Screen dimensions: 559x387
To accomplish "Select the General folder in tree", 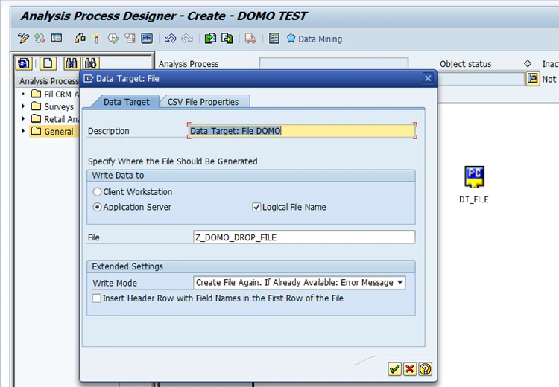I will click(52, 132).
